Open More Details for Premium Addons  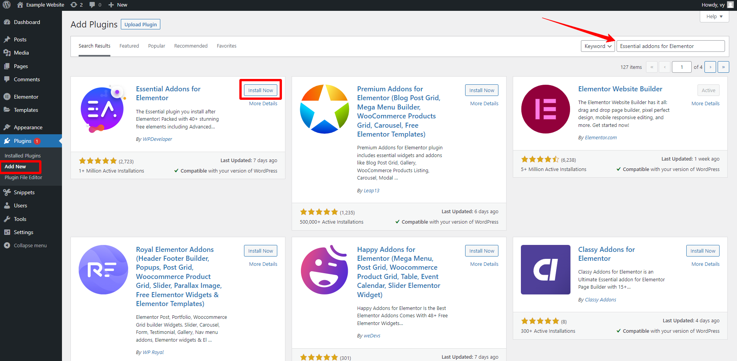pyautogui.click(x=484, y=103)
